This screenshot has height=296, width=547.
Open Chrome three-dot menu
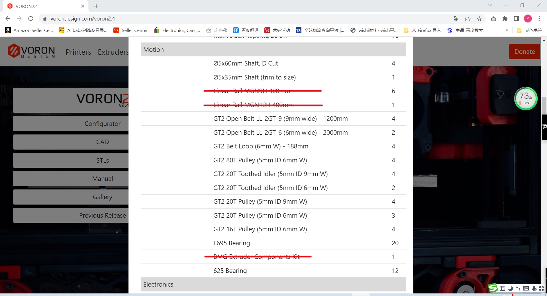539,19
